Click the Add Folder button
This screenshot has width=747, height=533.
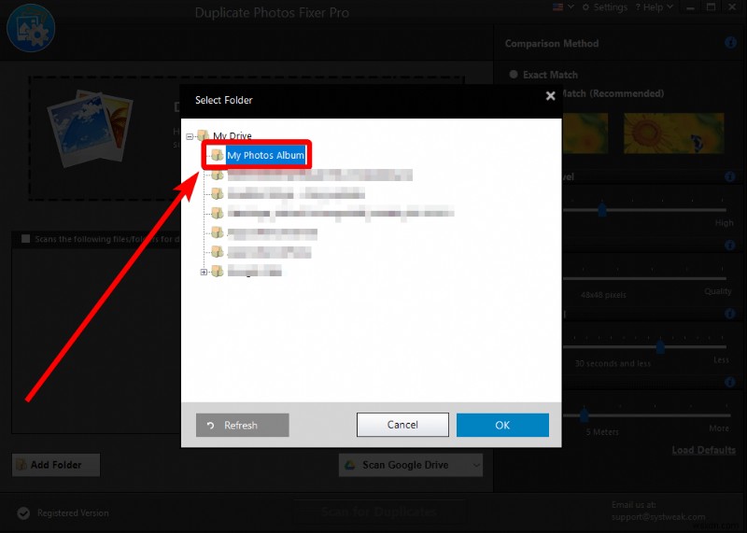(56, 465)
